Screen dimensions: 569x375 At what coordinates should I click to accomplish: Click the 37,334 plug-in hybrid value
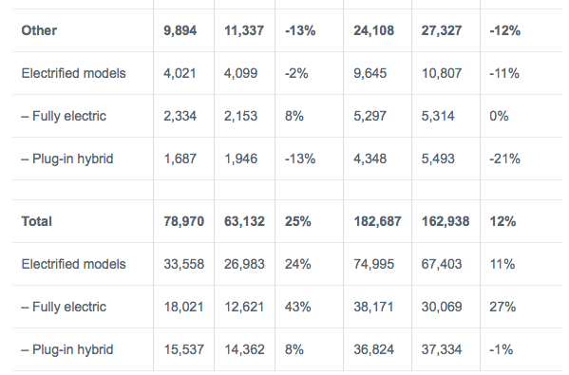click(x=442, y=349)
